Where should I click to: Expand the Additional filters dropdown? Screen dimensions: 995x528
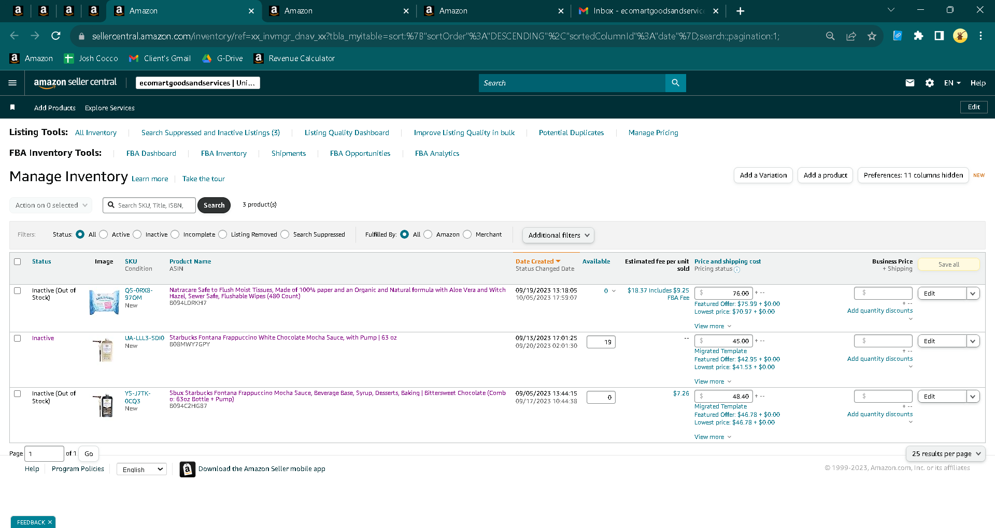click(558, 235)
